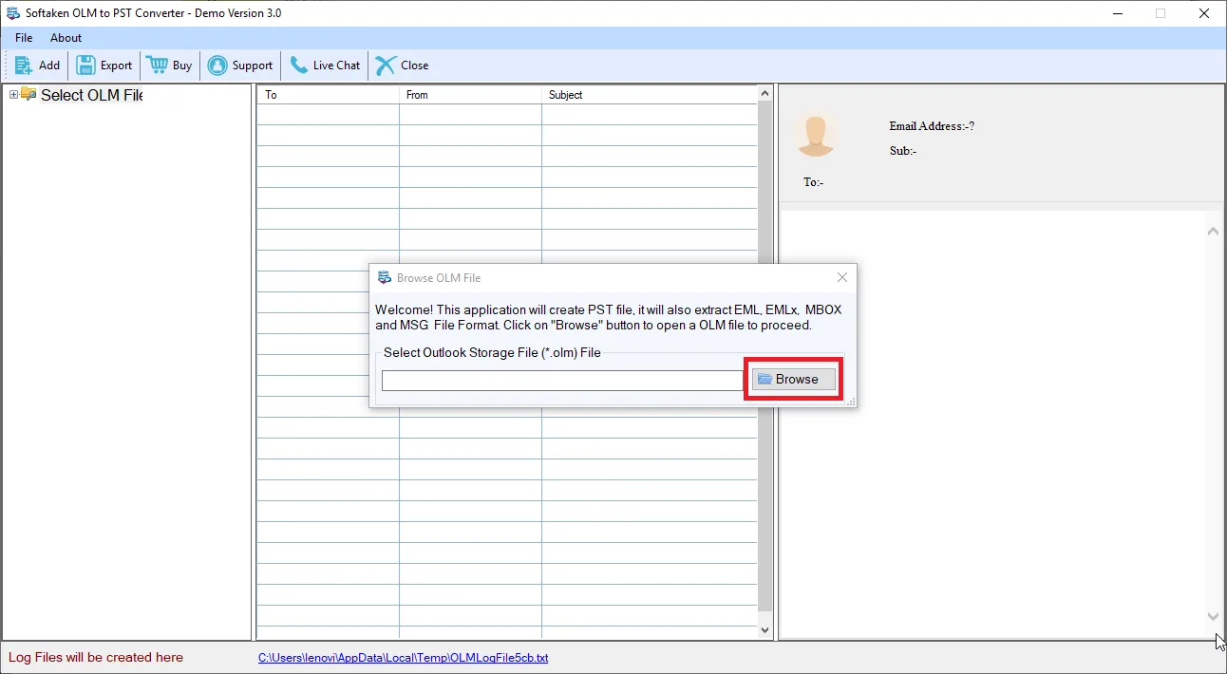The height and width of the screenshot is (674, 1227).
Task: Click the email list scroll down arrow
Action: coord(765,630)
